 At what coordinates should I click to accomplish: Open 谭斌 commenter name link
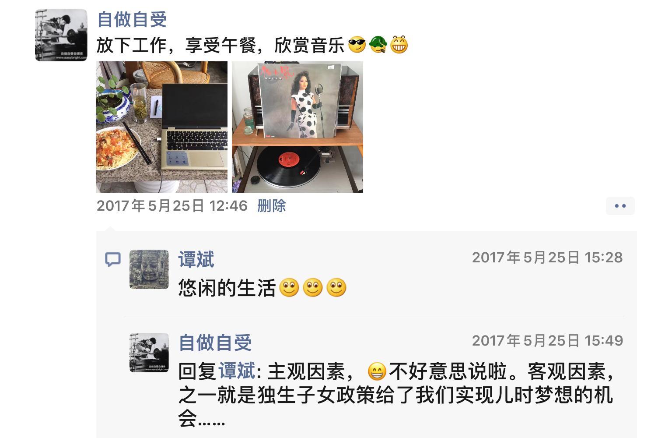[196, 259]
